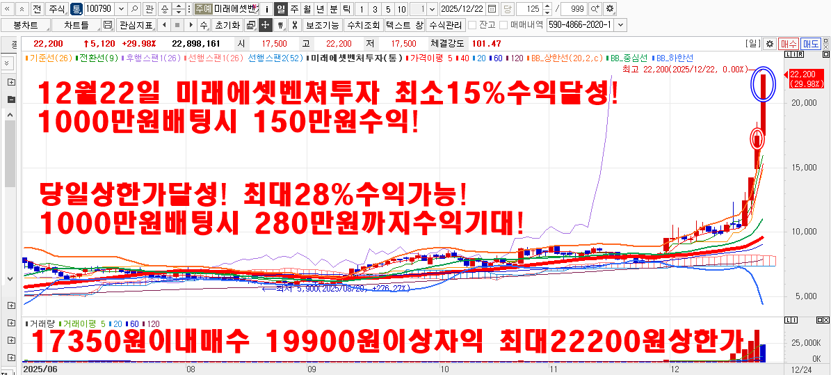Open the stock code 100790 dropdown
This screenshot has width=831, height=375.
[x=121, y=9]
